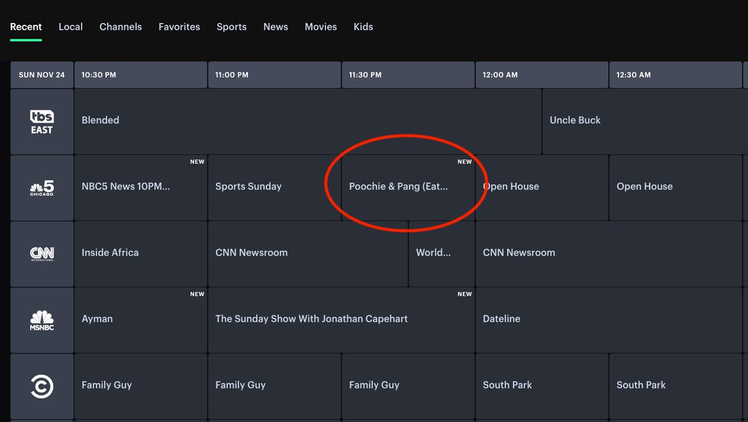Click the SUN NOV 24 date header
This screenshot has width=748, height=422.
(42, 75)
